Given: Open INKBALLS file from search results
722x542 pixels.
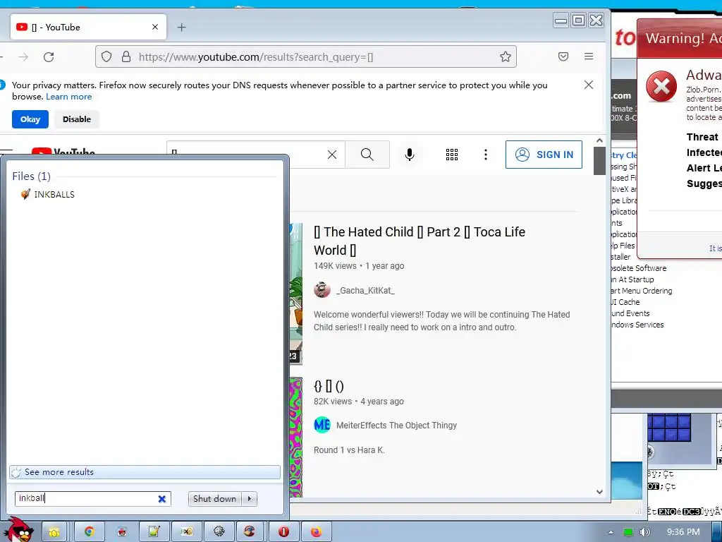Looking at the screenshot, I should point(47,195).
